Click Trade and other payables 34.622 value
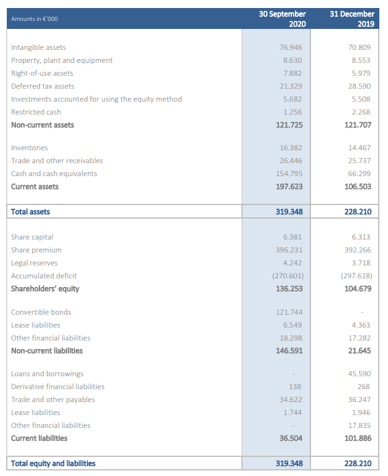The height and width of the screenshot is (476, 388). (291, 400)
